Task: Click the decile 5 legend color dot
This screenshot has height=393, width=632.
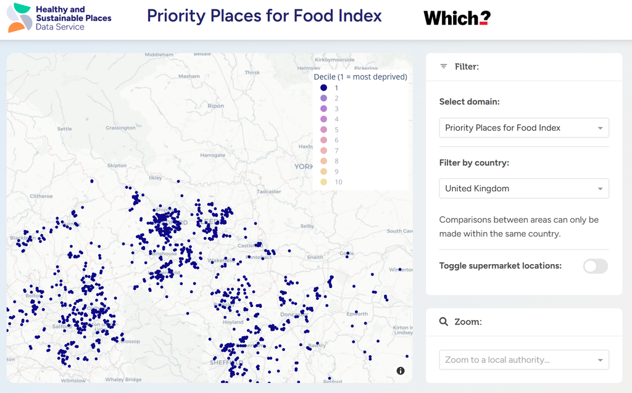Action: (323, 130)
